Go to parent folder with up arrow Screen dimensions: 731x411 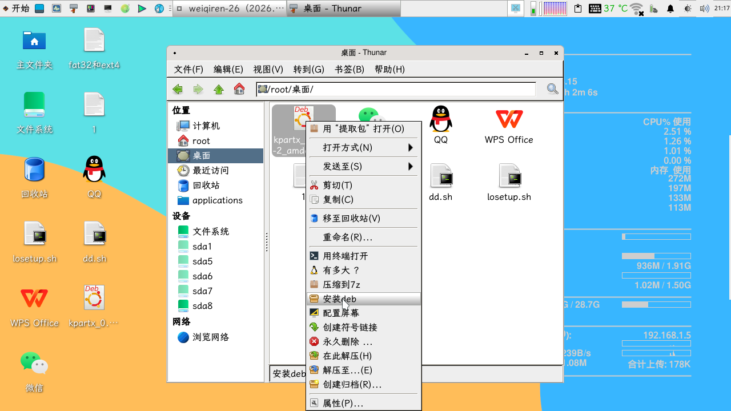pos(219,89)
